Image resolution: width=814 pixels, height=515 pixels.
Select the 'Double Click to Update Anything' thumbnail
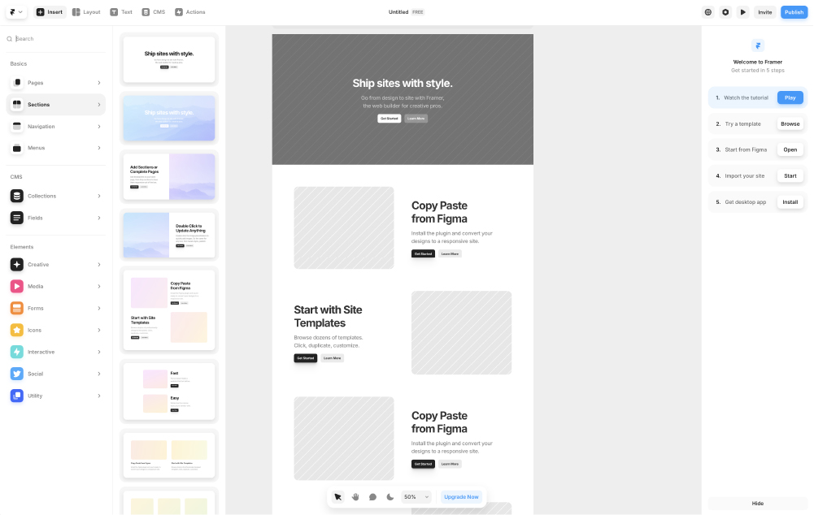point(169,235)
